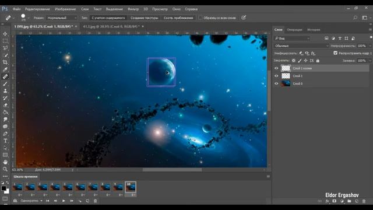
Task: Click the tween frames icon
Action: point(80,201)
